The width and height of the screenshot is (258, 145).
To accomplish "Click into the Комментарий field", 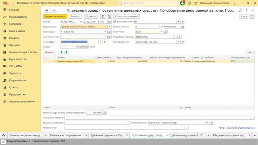I will 124,128.
